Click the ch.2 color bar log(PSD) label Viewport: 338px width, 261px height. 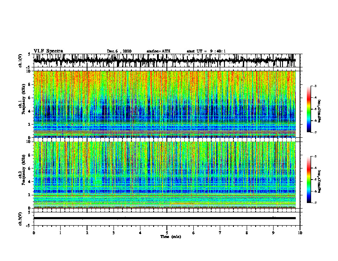point(320,181)
